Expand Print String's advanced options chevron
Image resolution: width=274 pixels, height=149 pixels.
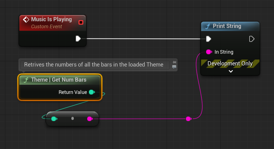tap(231, 71)
